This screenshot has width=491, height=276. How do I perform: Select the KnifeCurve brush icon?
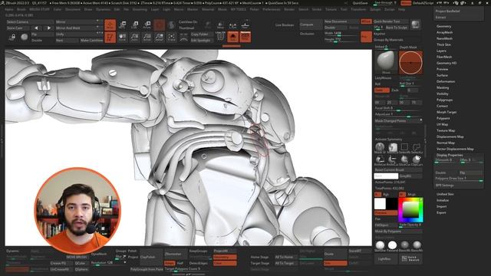(x=392, y=160)
